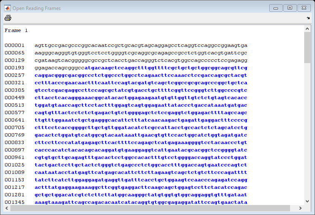Click the sequence line starting 'agttgccgacgcccgg'
This screenshot has width=315, height=215.
coord(141,46)
